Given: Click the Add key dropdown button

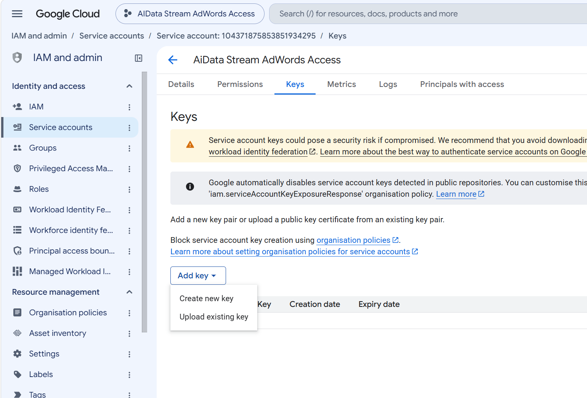Looking at the screenshot, I should click(x=198, y=276).
